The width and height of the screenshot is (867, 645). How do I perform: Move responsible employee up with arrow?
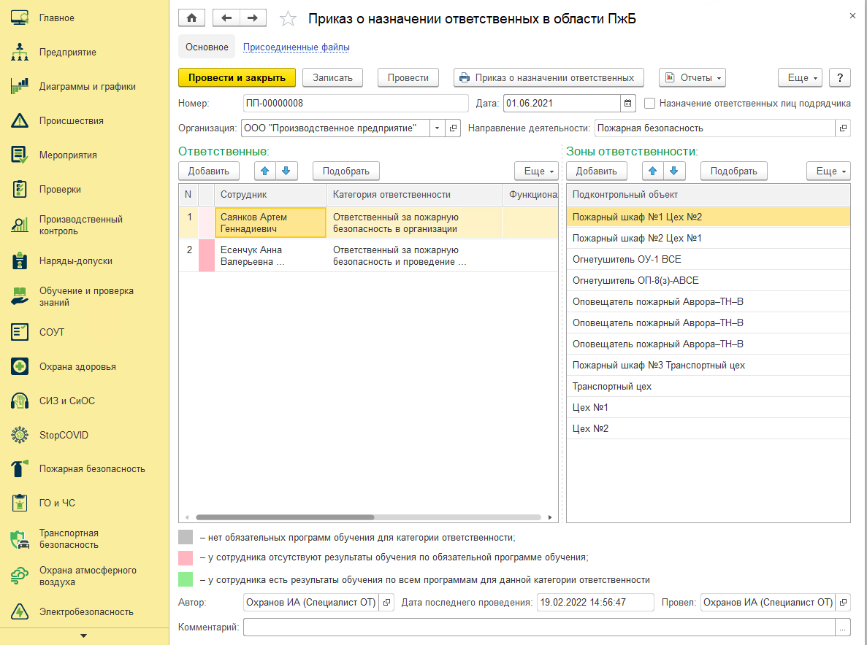[264, 171]
